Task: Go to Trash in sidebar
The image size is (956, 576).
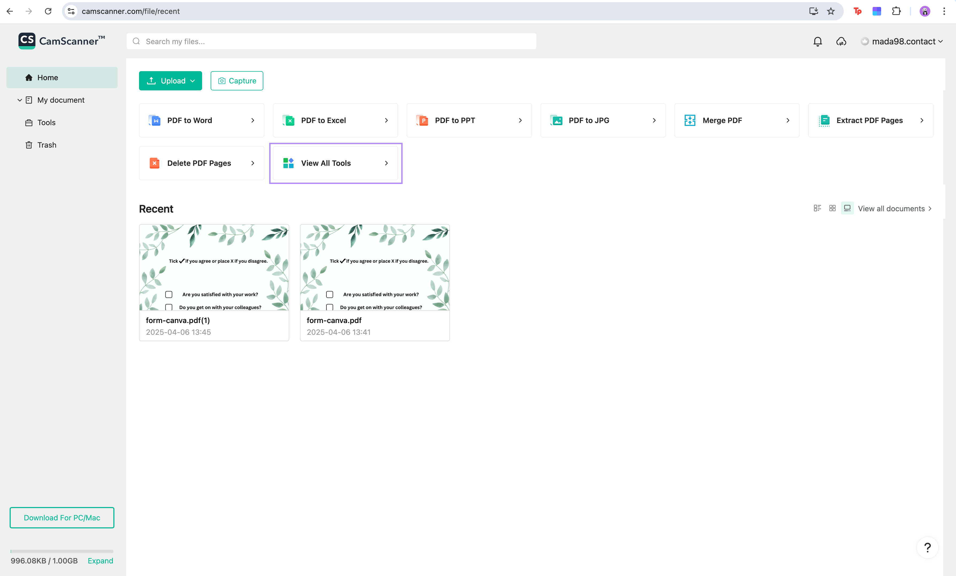Action: (47, 145)
